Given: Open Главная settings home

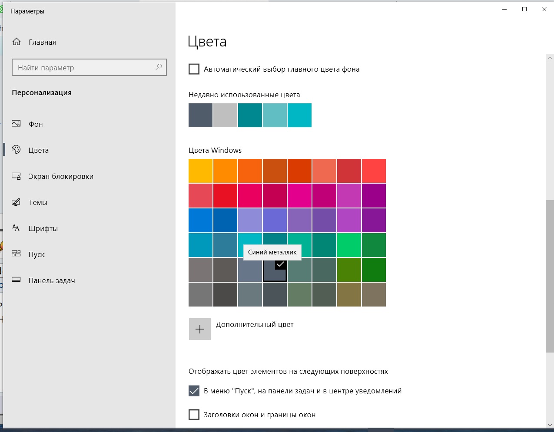Looking at the screenshot, I should tap(42, 42).
